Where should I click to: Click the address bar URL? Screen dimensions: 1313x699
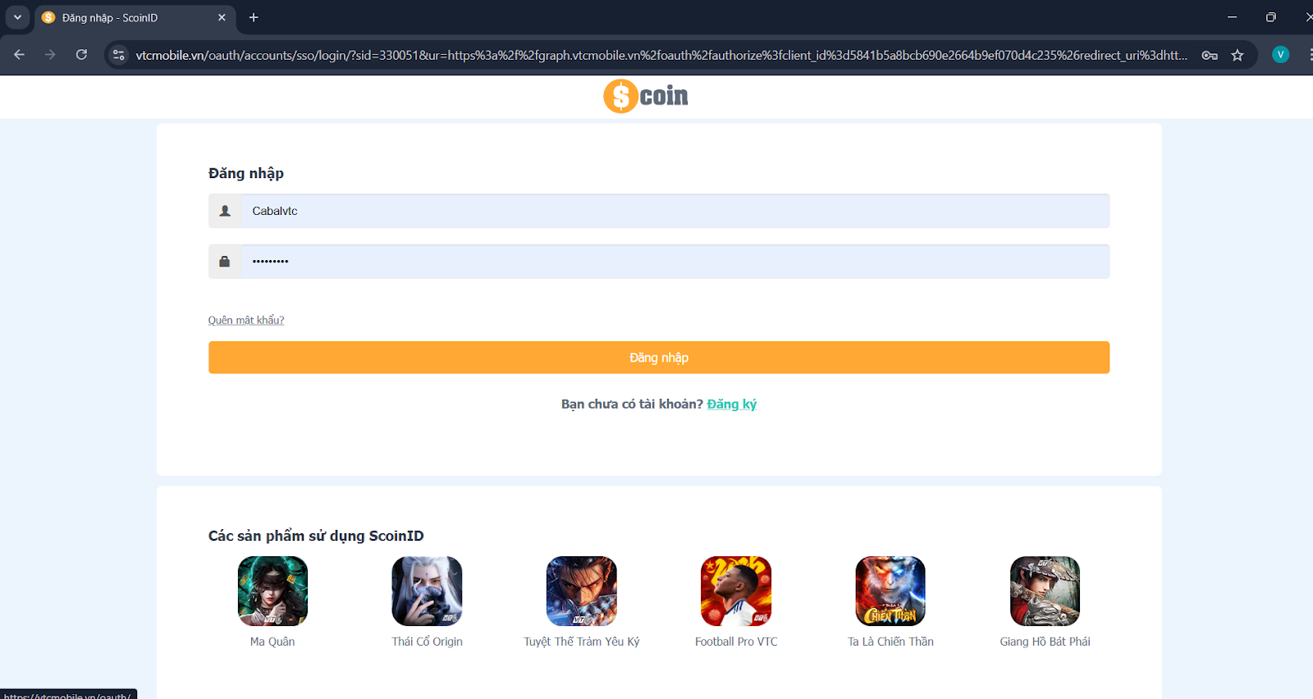point(661,55)
